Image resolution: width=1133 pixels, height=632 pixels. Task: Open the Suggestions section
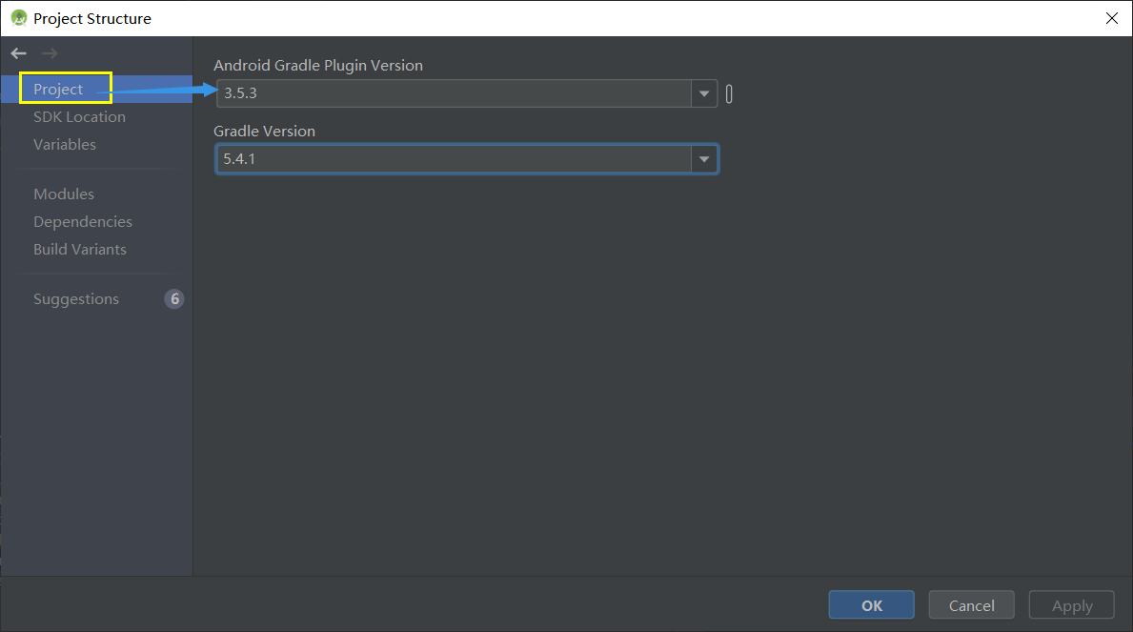(76, 298)
